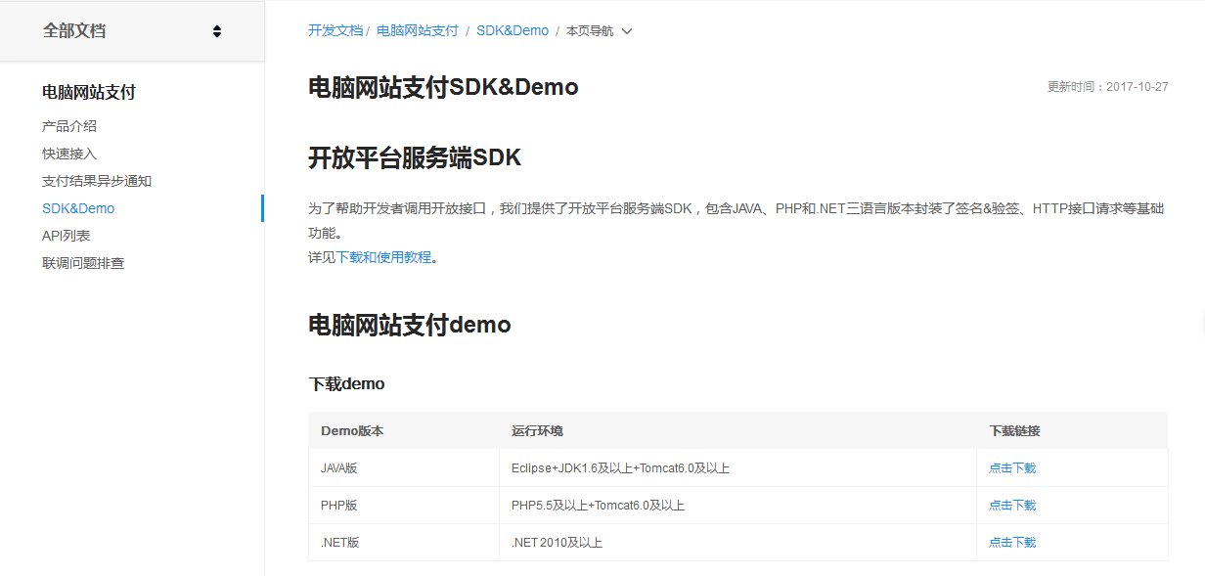Click the 运行环境 column header
The width and height of the screenshot is (1205, 576).
[537, 431]
